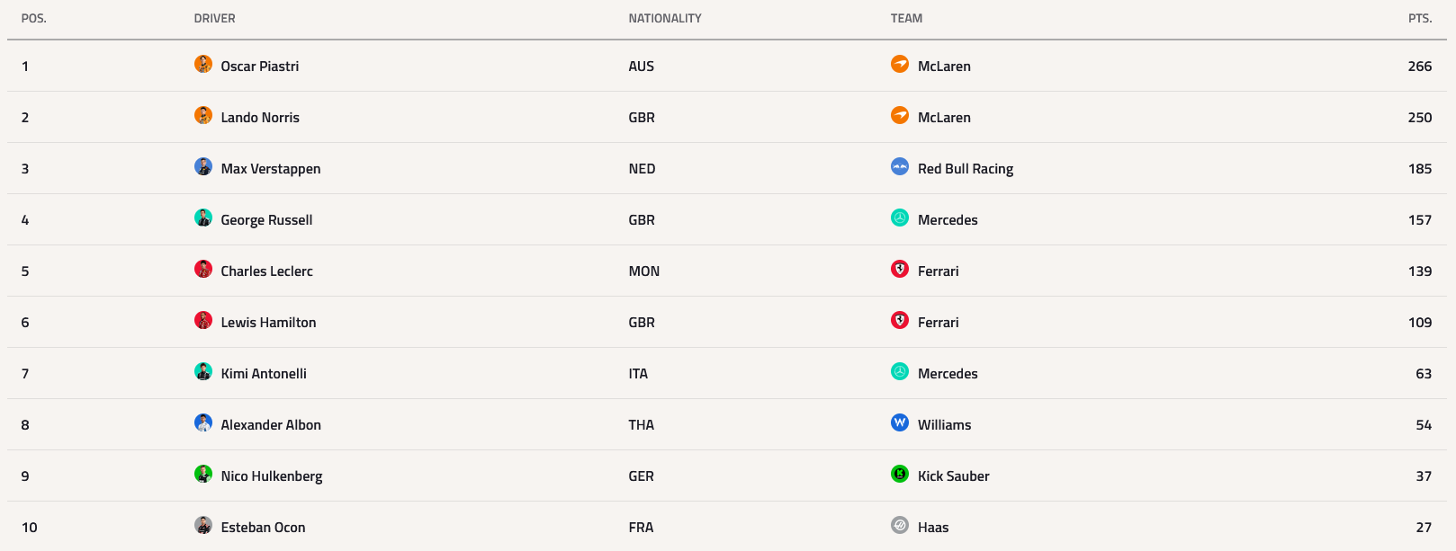Click Charles Leclerc's Ferrari team logo
The width and height of the screenshot is (1456, 551).
point(900,269)
